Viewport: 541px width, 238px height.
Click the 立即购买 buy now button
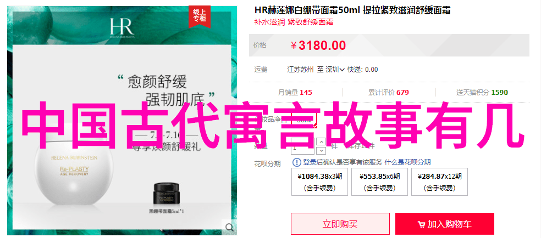tap(340, 224)
